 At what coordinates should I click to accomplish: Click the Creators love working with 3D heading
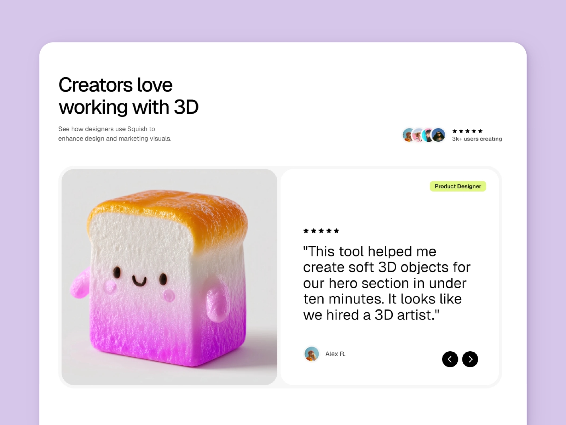tap(128, 96)
